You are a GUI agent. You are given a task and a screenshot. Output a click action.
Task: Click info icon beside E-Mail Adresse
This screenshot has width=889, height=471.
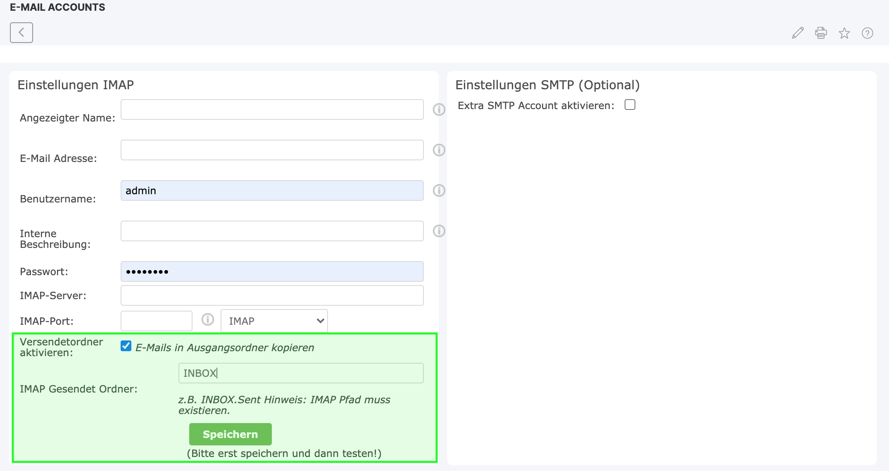[439, 150]
